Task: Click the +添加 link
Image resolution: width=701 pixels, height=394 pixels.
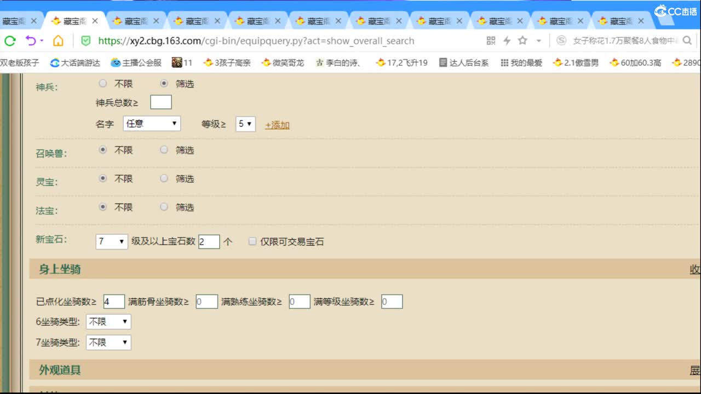Action: (277, 125)
